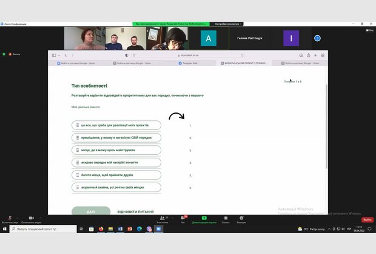Select option 'акуратна й охайна'
Screen dimensions: 376x254
click(116, 187)
